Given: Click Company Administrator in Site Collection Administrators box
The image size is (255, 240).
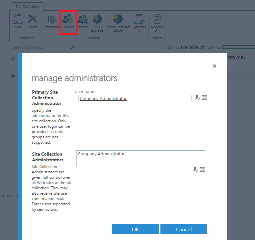Looking at the screenshot, I should pos(101,154).
